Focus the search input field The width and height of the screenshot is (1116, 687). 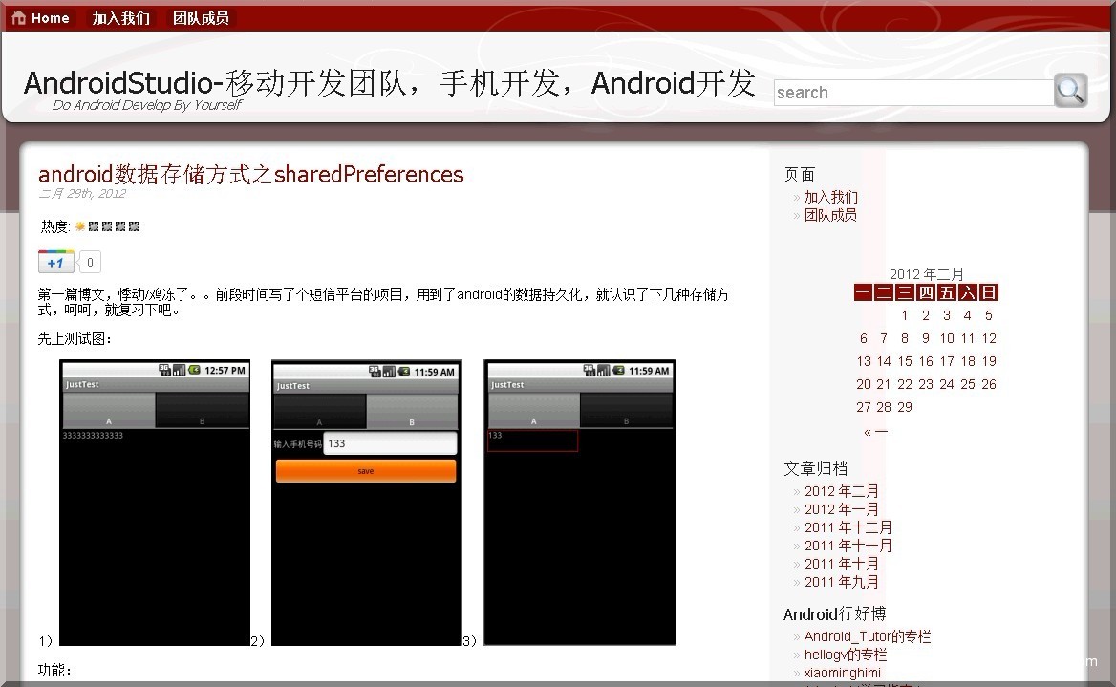[913, 93]
